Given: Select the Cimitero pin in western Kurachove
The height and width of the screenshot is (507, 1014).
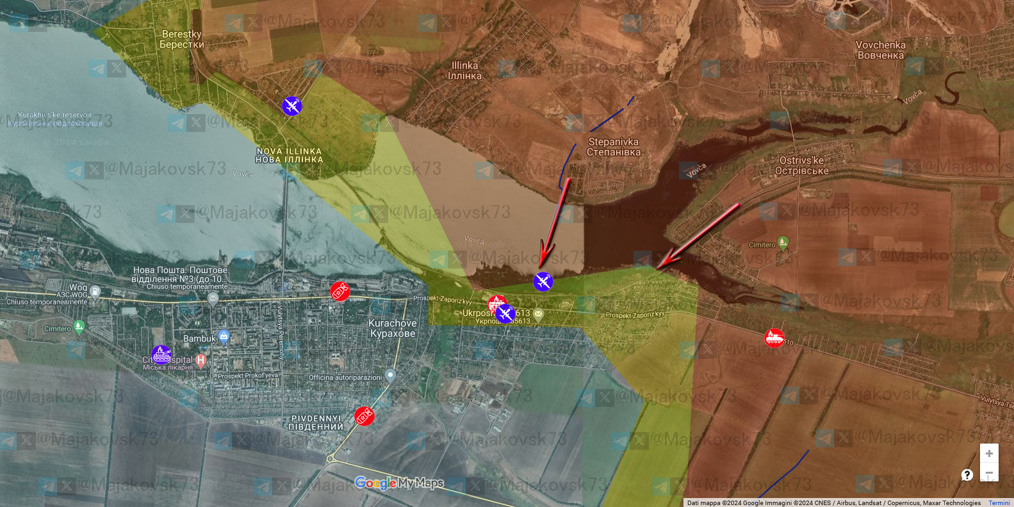Looking at the screenshot, I should tap(79, 327).
